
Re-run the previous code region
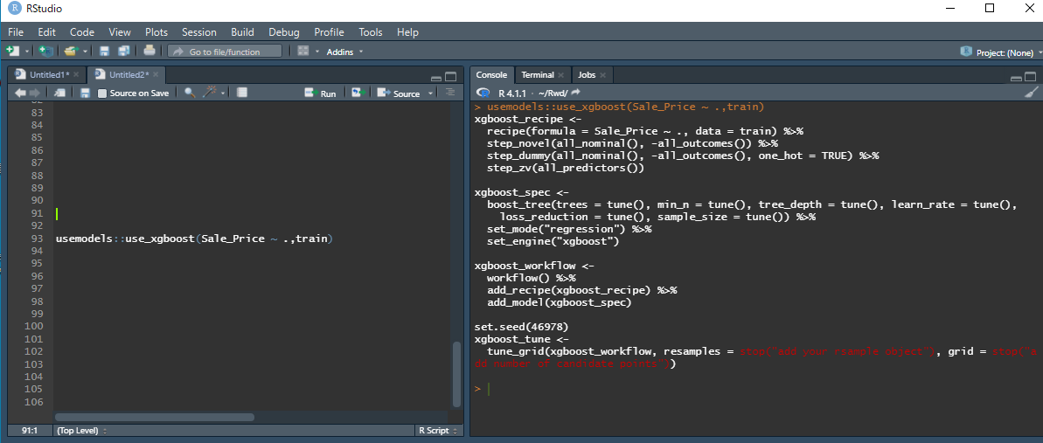pyautogui.click(x=358, y=93)
